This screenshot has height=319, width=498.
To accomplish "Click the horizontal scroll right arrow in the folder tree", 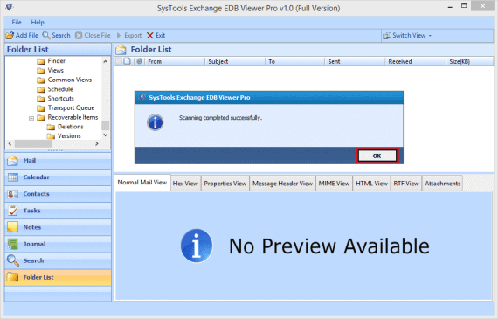I will (97, 143).
